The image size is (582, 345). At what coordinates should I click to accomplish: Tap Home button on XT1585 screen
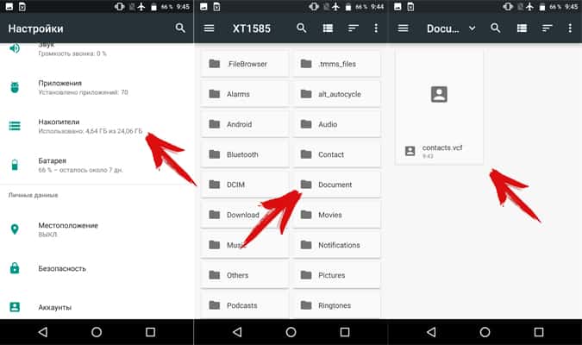[x=291, y=331]
